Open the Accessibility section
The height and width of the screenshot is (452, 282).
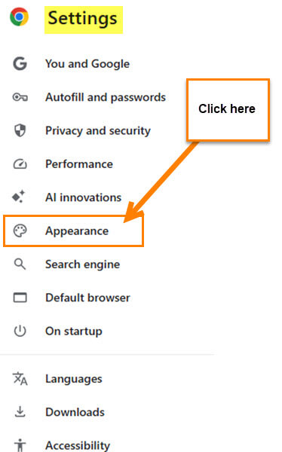click(x=78, y=445)
